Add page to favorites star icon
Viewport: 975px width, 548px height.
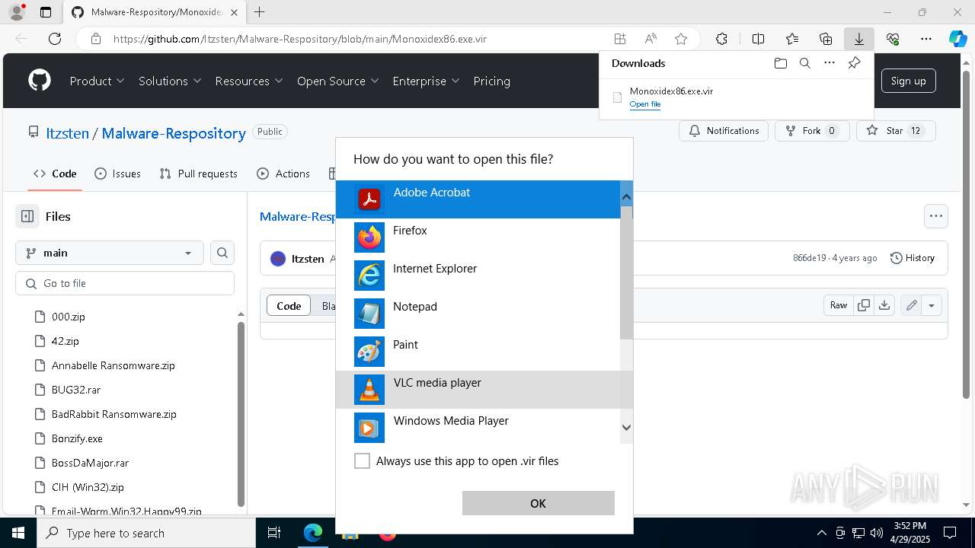click(681, 39)
